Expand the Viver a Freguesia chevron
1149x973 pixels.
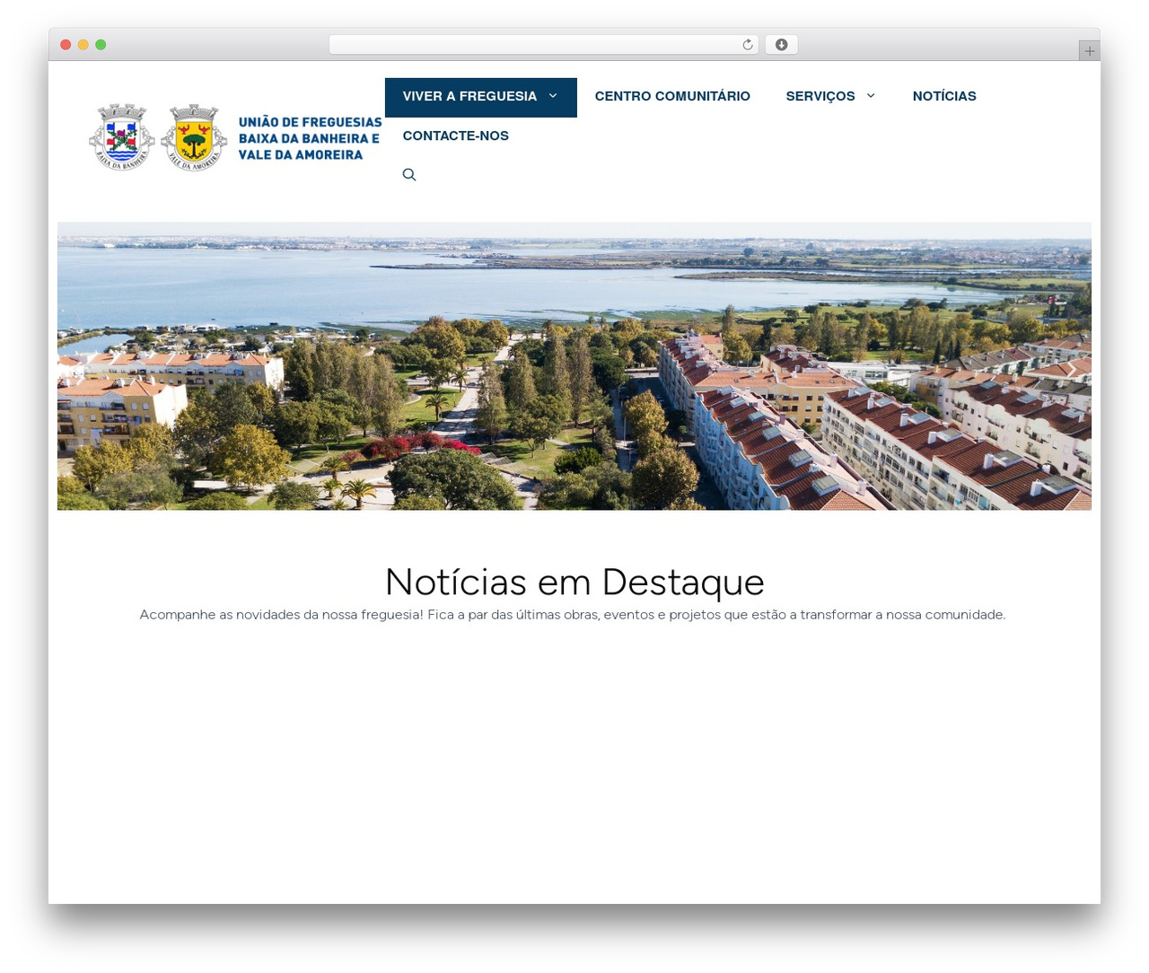click(553, 96)
